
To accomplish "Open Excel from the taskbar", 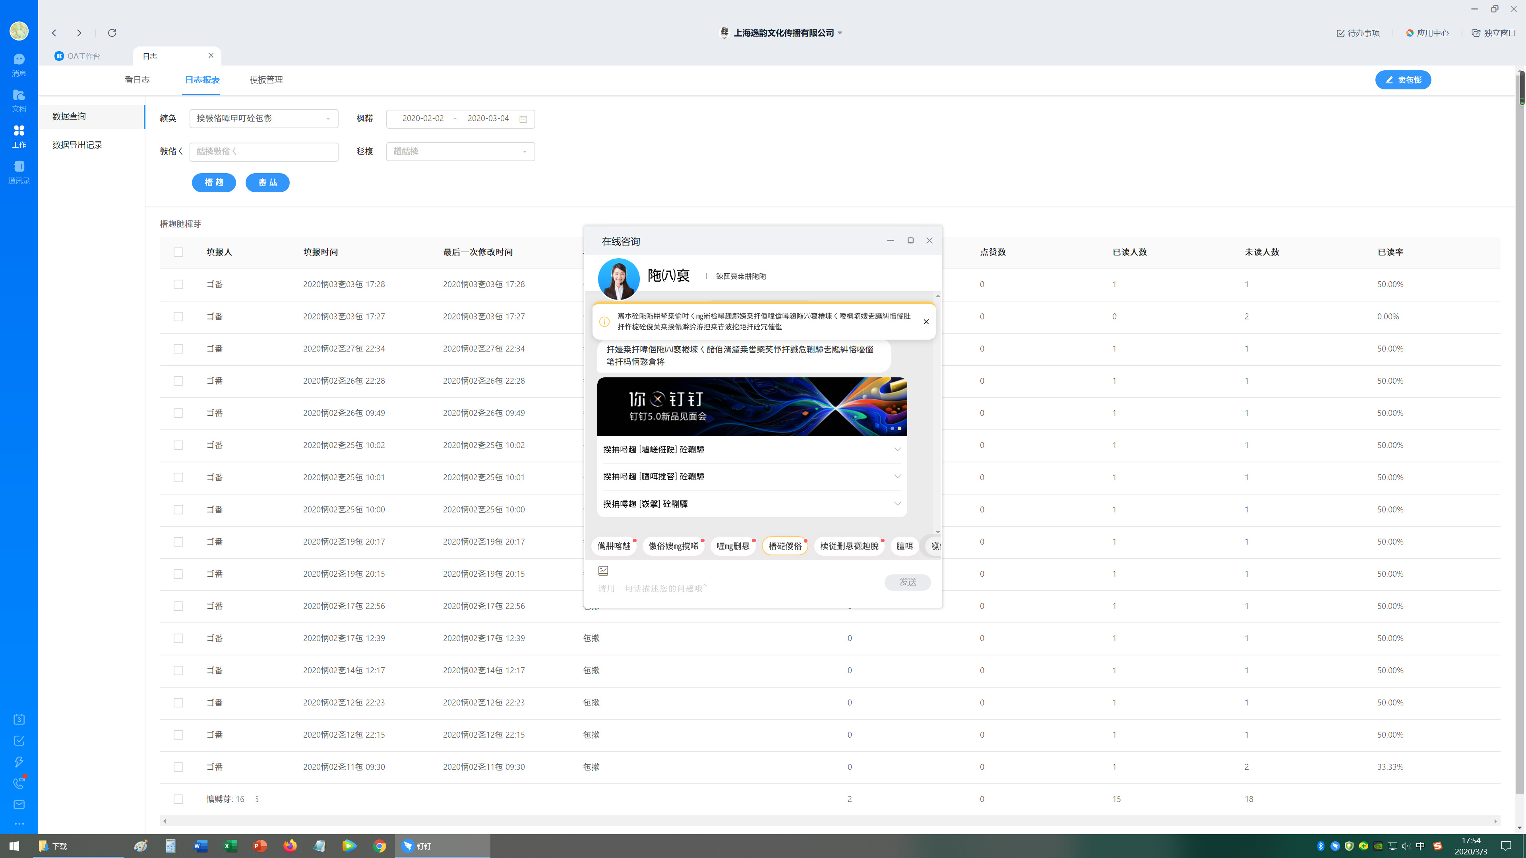I will pyautogui.click(x=230, y=846).
